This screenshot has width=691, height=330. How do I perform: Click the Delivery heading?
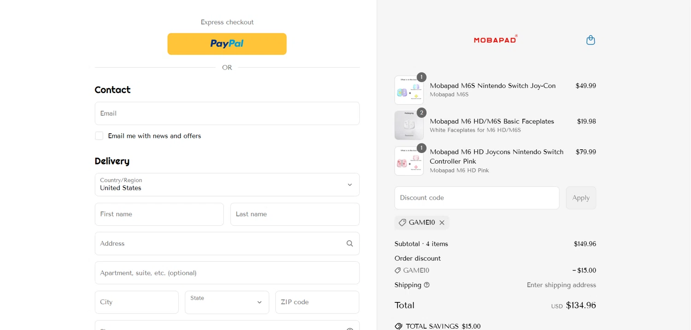pyautogui.click(x=112, y=161)
